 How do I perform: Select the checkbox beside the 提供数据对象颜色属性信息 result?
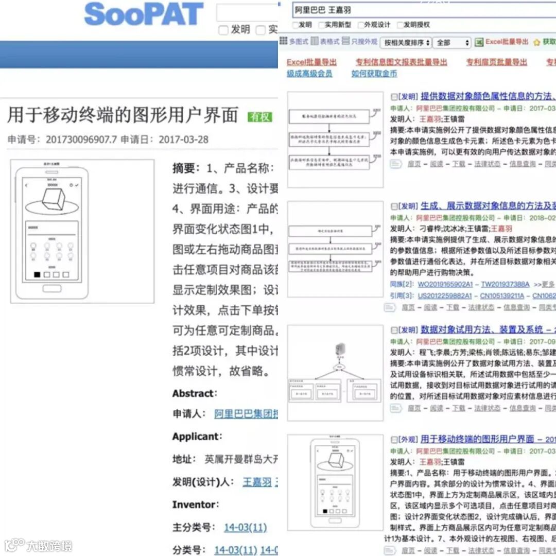(x=394, y=96)
